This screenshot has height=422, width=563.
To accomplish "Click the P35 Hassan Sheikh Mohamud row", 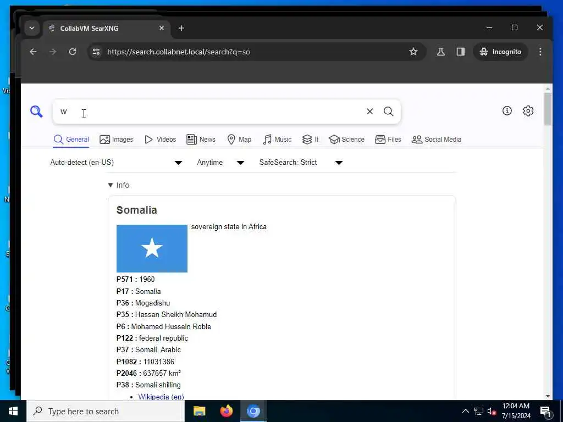I will tap(166, 315).
